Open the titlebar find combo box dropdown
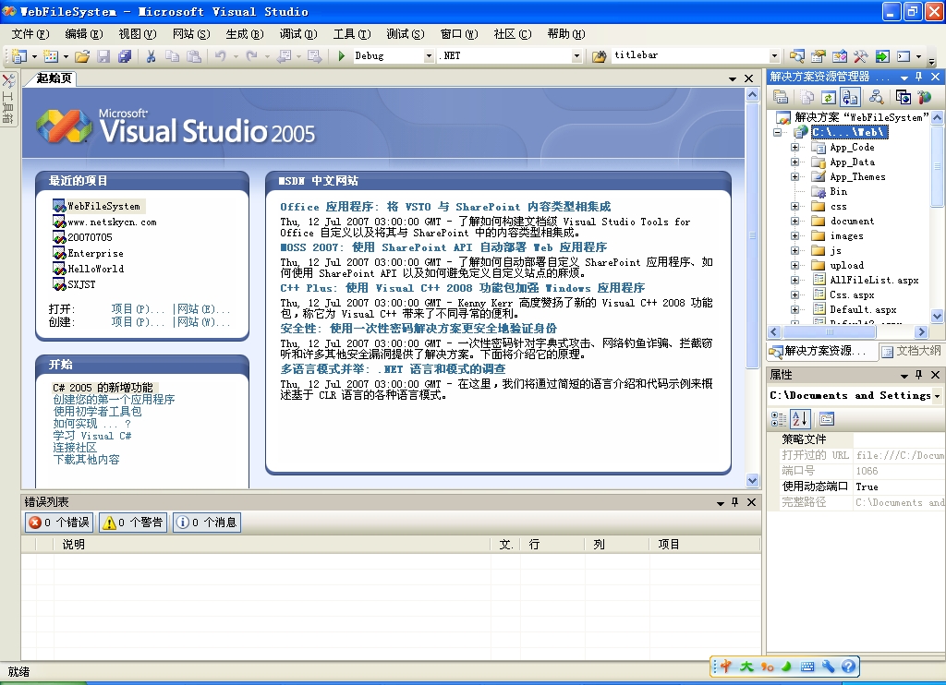 coord(775,56)
